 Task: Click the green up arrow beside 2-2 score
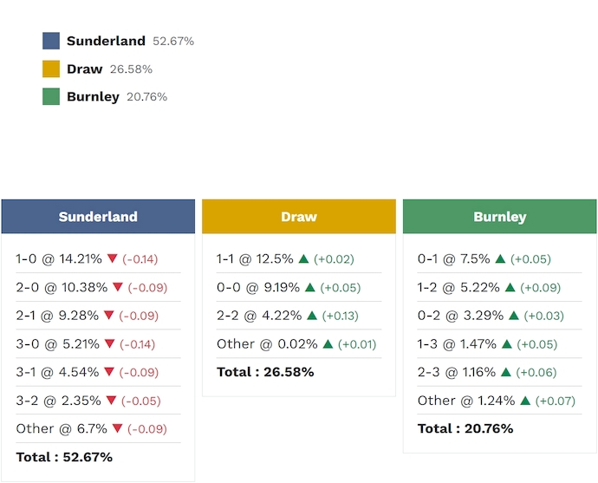pos(312,316)
